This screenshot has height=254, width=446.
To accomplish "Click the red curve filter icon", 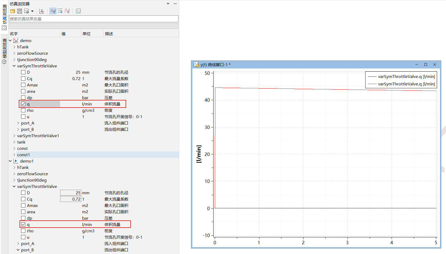I will 67,11.
